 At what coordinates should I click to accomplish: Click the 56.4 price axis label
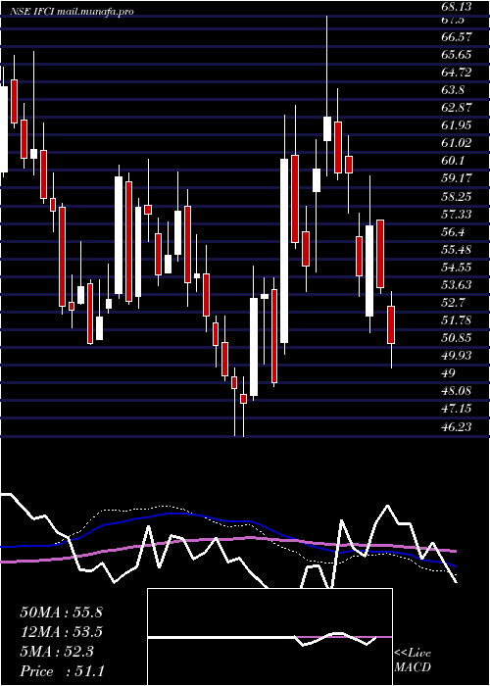pyautogui.click(x=454, y=232)
